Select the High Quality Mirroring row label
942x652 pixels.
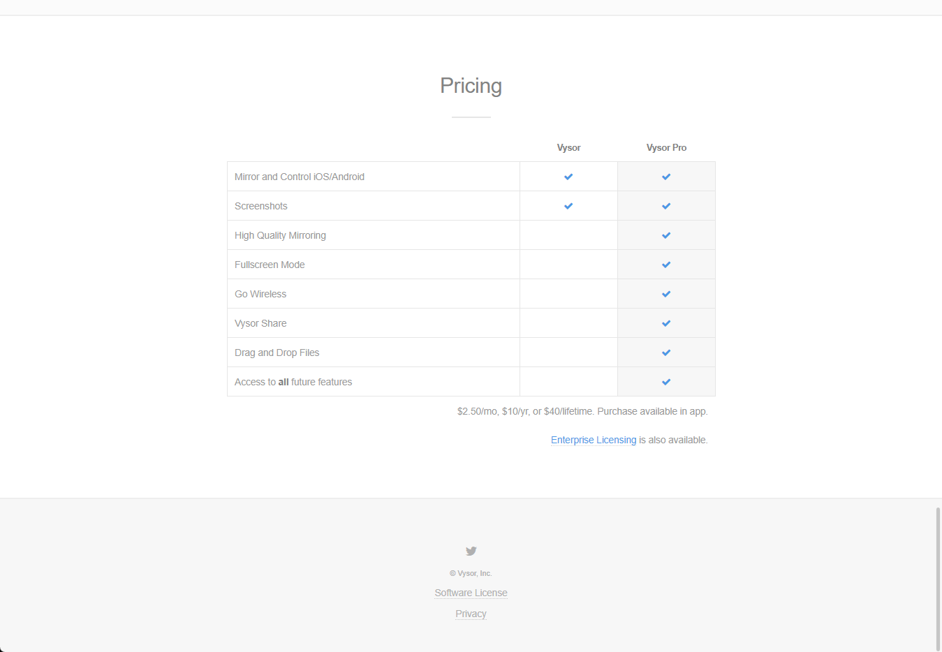[280, 235]
